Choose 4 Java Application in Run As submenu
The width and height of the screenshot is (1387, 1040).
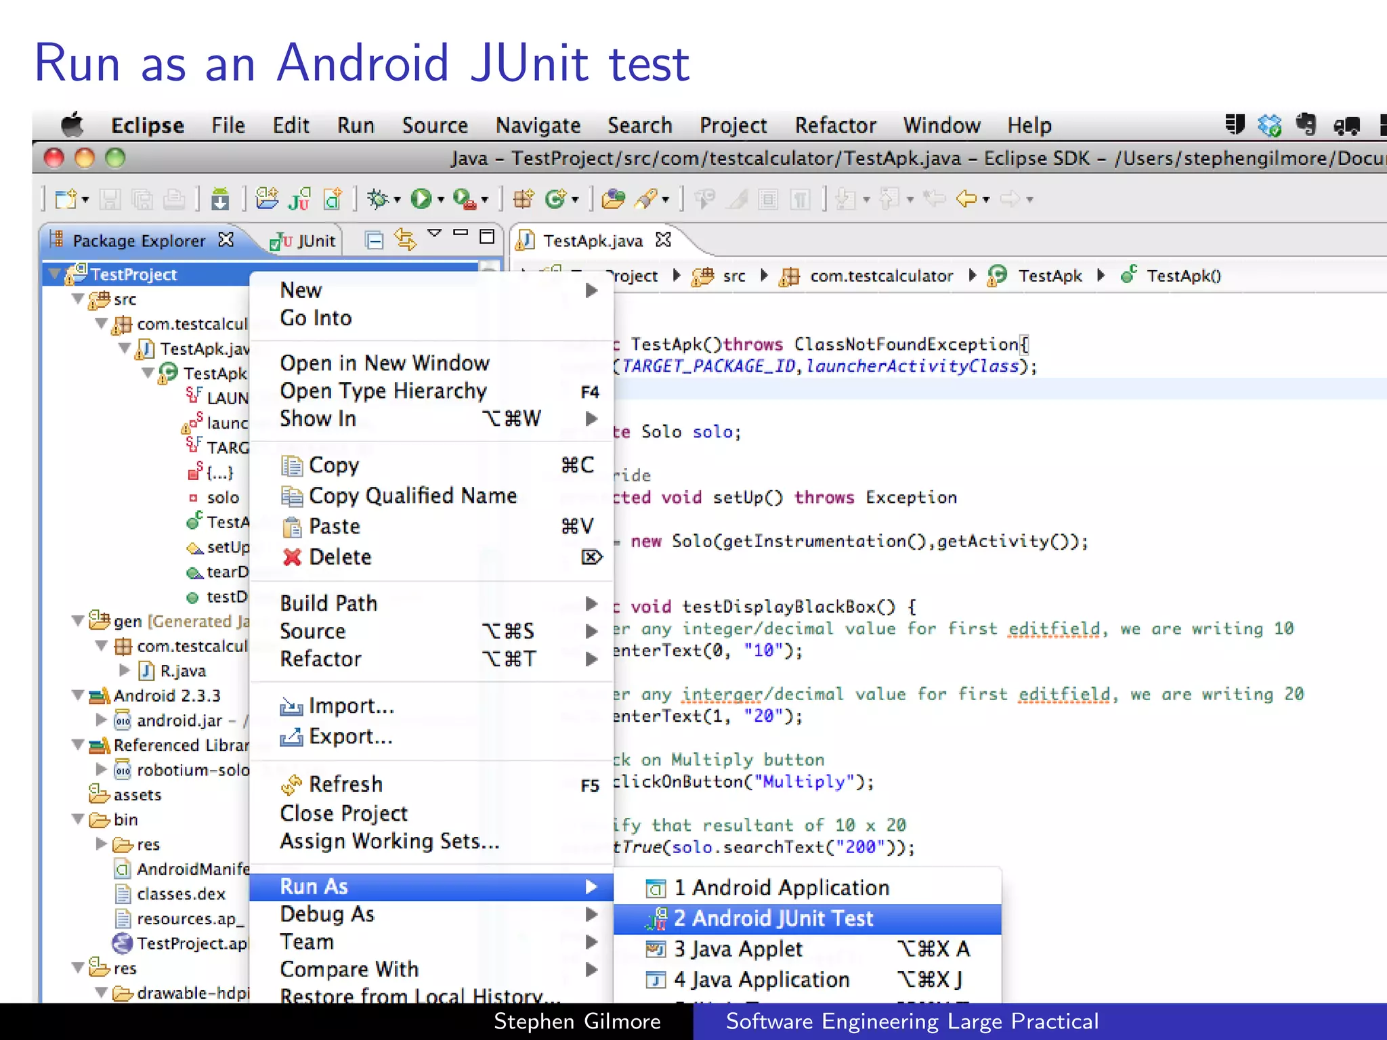pyautogui.click(x=807, y=980)
